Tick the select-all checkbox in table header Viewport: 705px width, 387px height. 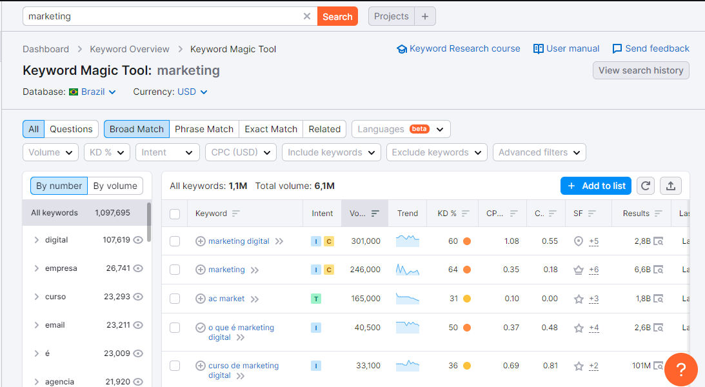coord(175,213)
